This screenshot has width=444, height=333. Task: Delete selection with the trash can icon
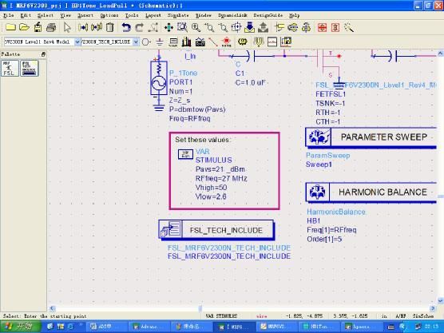(x=110, y=27)
